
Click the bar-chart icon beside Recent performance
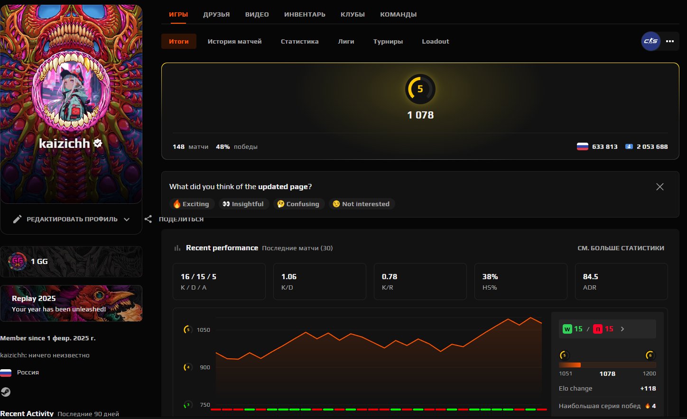[x=178, y=247]
